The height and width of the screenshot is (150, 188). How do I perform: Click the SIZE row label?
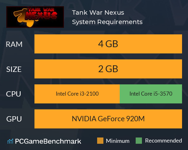(x=14, y=69)
